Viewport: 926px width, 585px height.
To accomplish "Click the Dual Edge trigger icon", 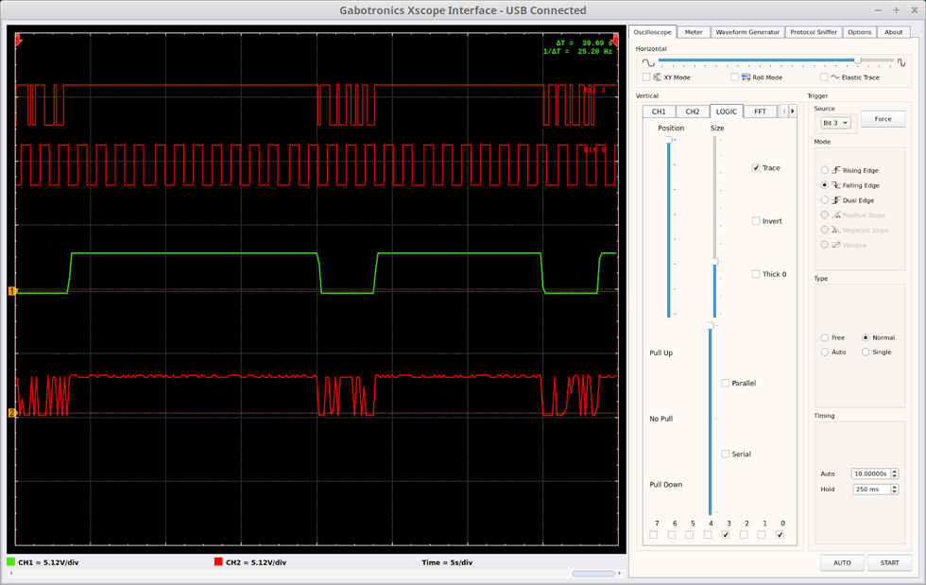I will [836, 200].
